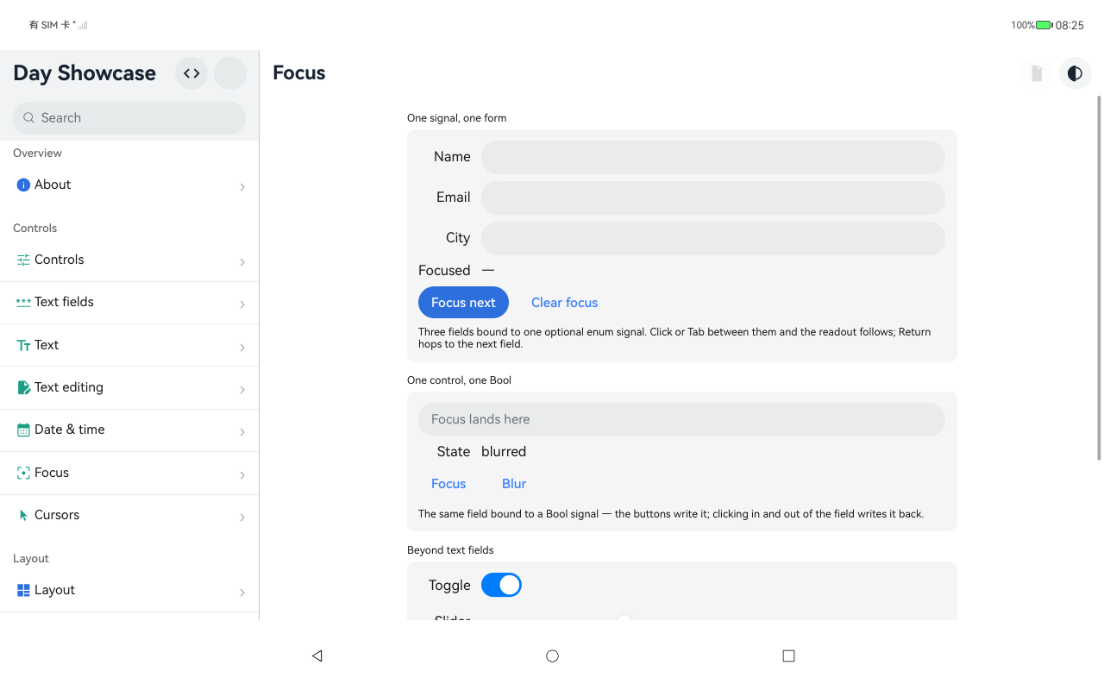Expand the Cursors row chevron

(x=242, y=517)
